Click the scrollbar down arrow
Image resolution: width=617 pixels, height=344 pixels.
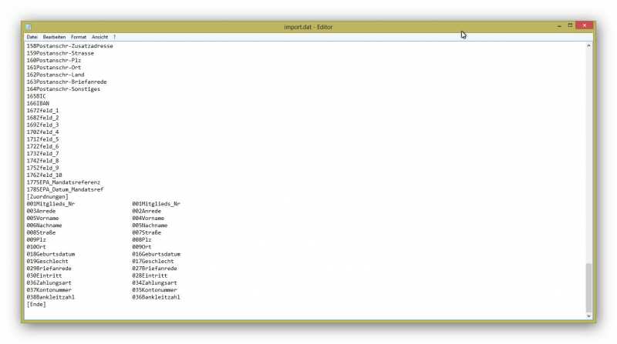coord(589,316)
